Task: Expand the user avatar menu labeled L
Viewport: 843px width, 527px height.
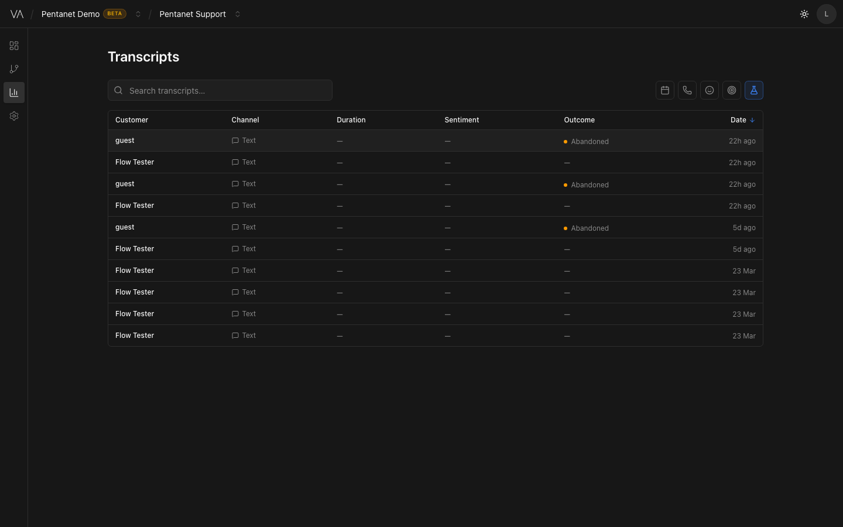Action: (827, 13)
